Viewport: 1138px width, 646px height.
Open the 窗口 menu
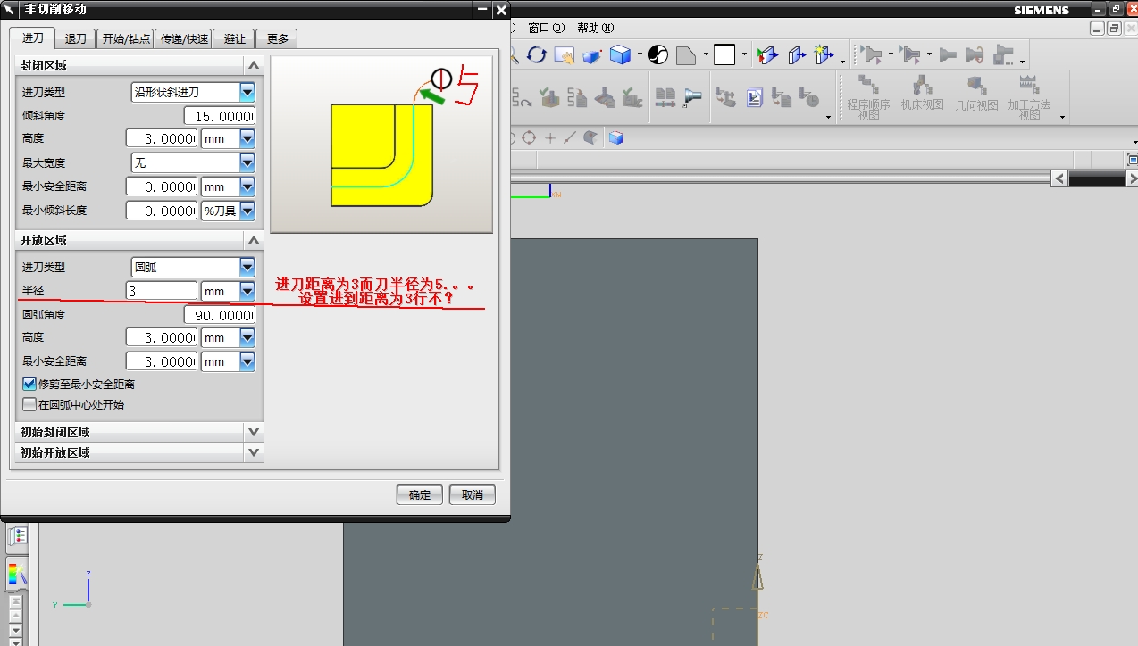pyautogui.click(x=547, y=28)
